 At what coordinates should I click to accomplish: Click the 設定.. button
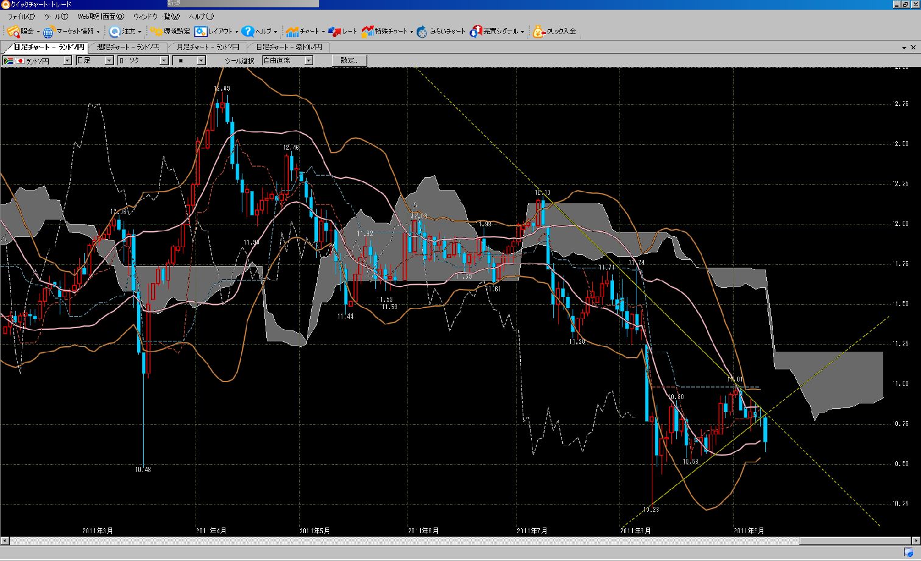349,61
